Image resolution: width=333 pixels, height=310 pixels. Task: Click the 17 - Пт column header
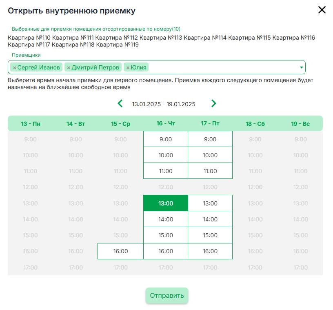tap(210, 123)
